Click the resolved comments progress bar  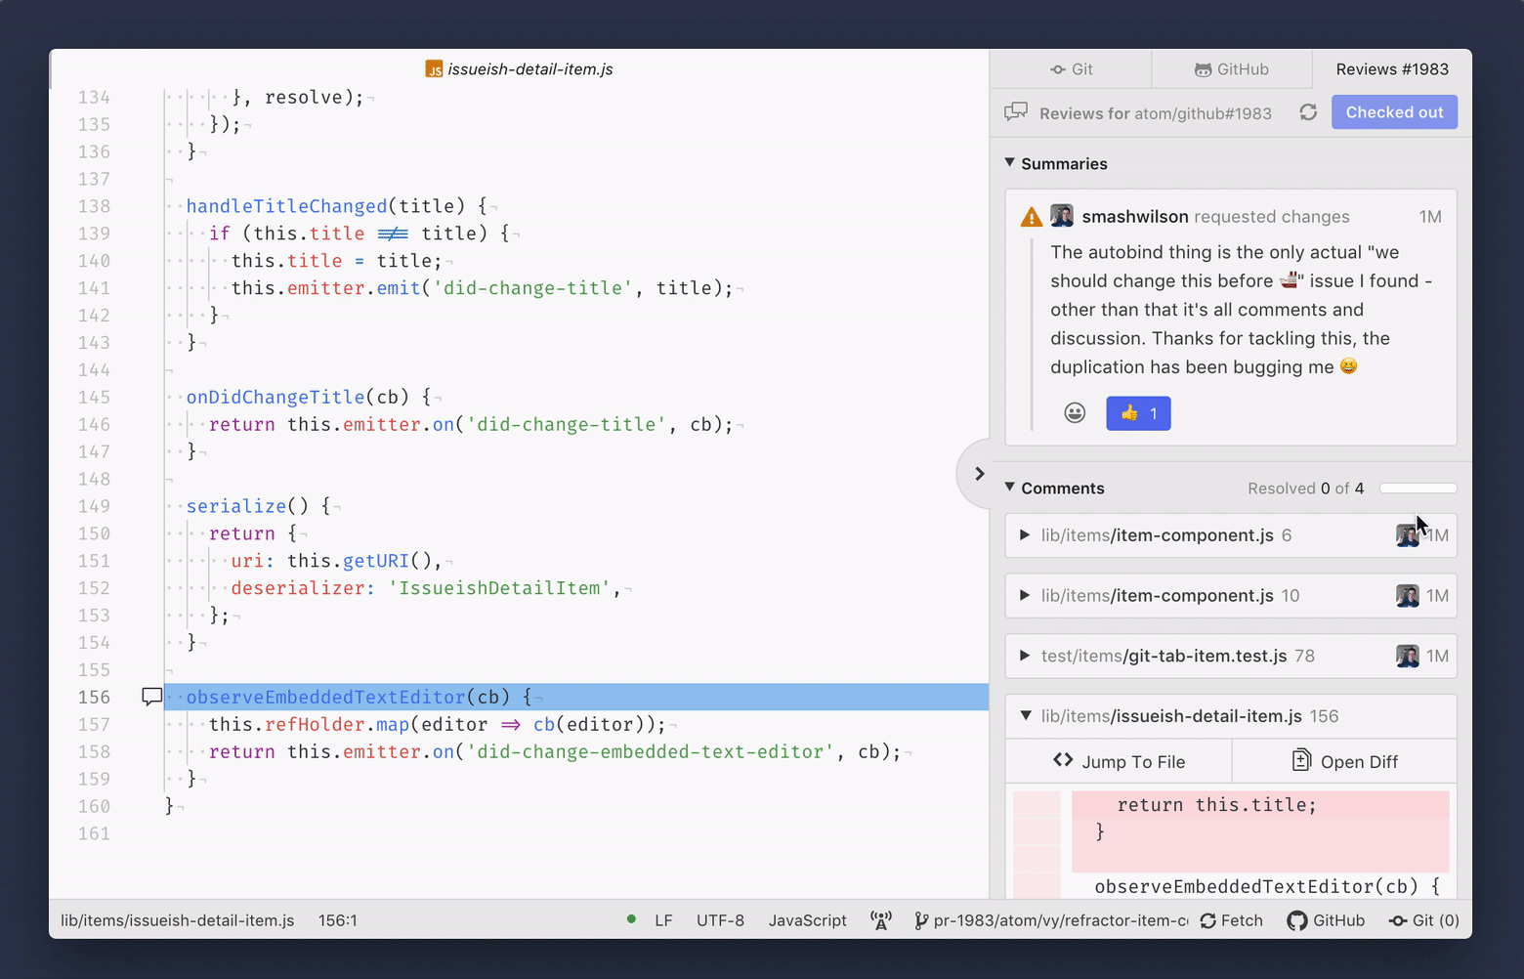click(1418, 489)
